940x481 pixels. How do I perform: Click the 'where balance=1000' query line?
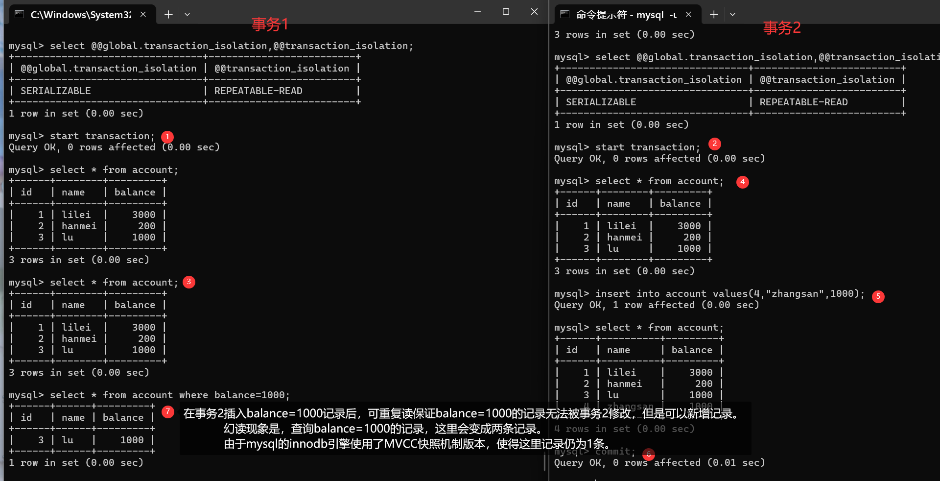click(x=149, y=395)
